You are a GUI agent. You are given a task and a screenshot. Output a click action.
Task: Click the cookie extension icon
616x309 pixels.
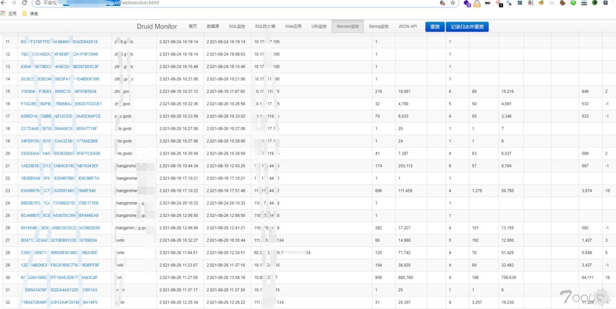pos(562,3)
